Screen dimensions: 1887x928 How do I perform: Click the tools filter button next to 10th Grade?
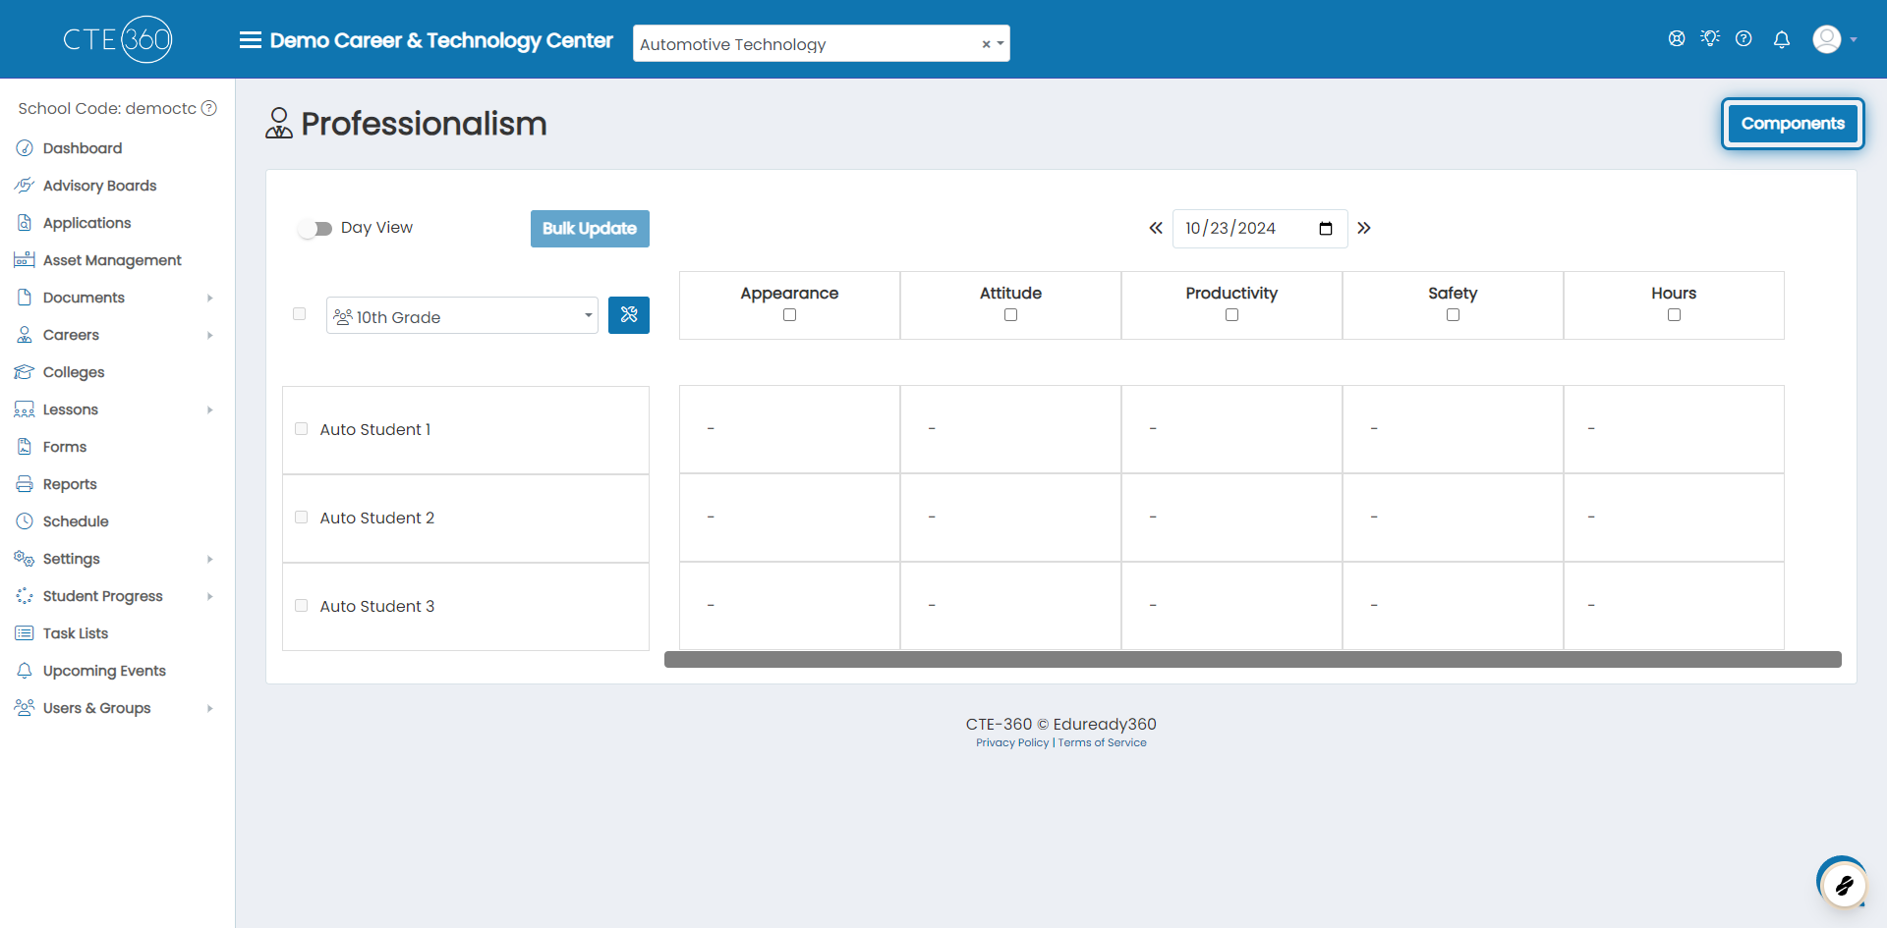(x=629, y=315)
